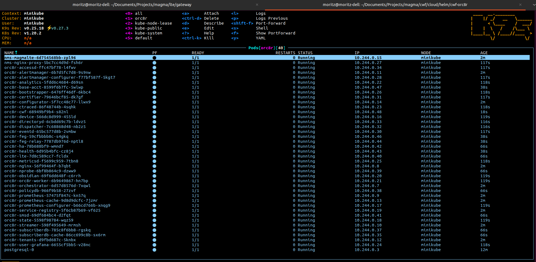Select the kube-system namespace shortcut
This screenshot has width=536, height=262.
(x=148, y=33)
